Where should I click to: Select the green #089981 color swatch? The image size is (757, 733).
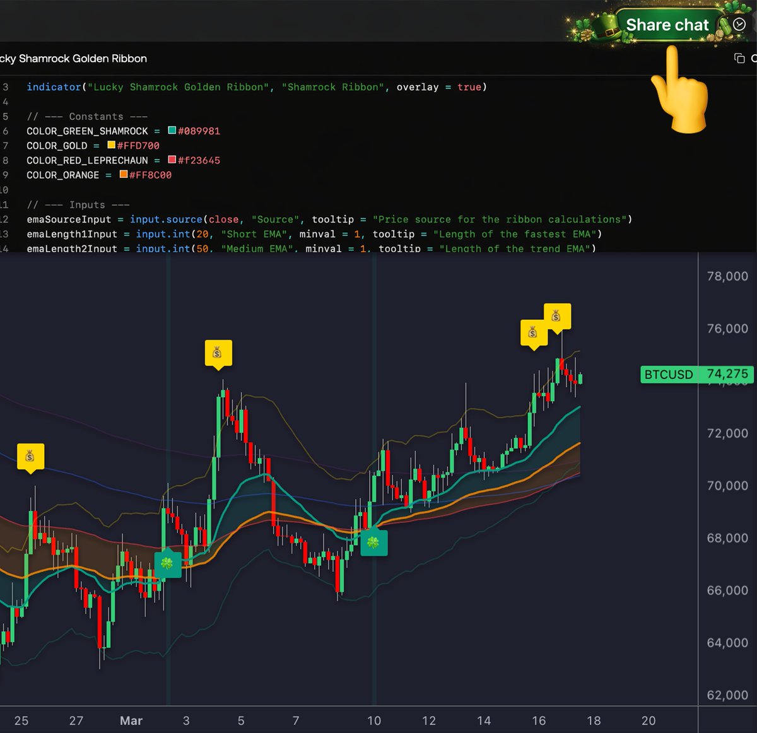point(171,131)
